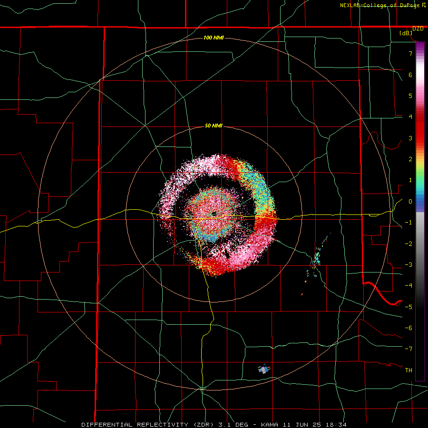Click the green band of the color bar near 1
This screenshot has height=428, width=428.
[420, 180]
